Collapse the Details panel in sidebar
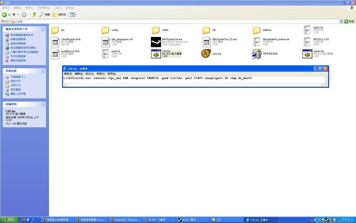 pyautogui.click(x=43, y=104)
